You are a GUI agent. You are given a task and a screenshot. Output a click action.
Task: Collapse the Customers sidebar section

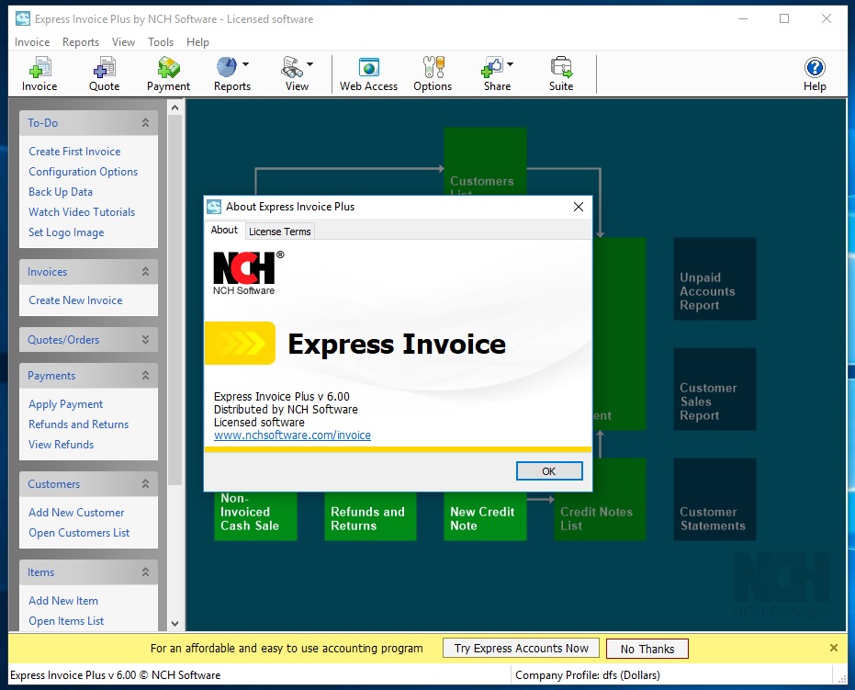click(x=146, y=484)
